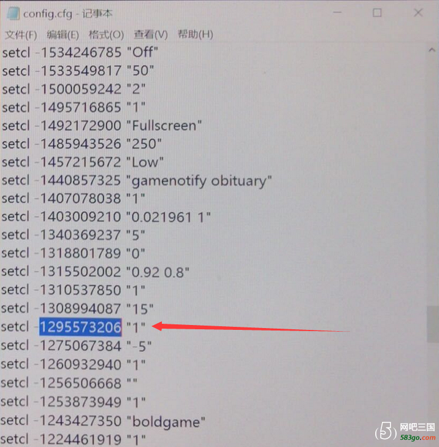This screenshot has width=439, height=447.
Task: Click the "Low" setting line
Action: (83, 162)
